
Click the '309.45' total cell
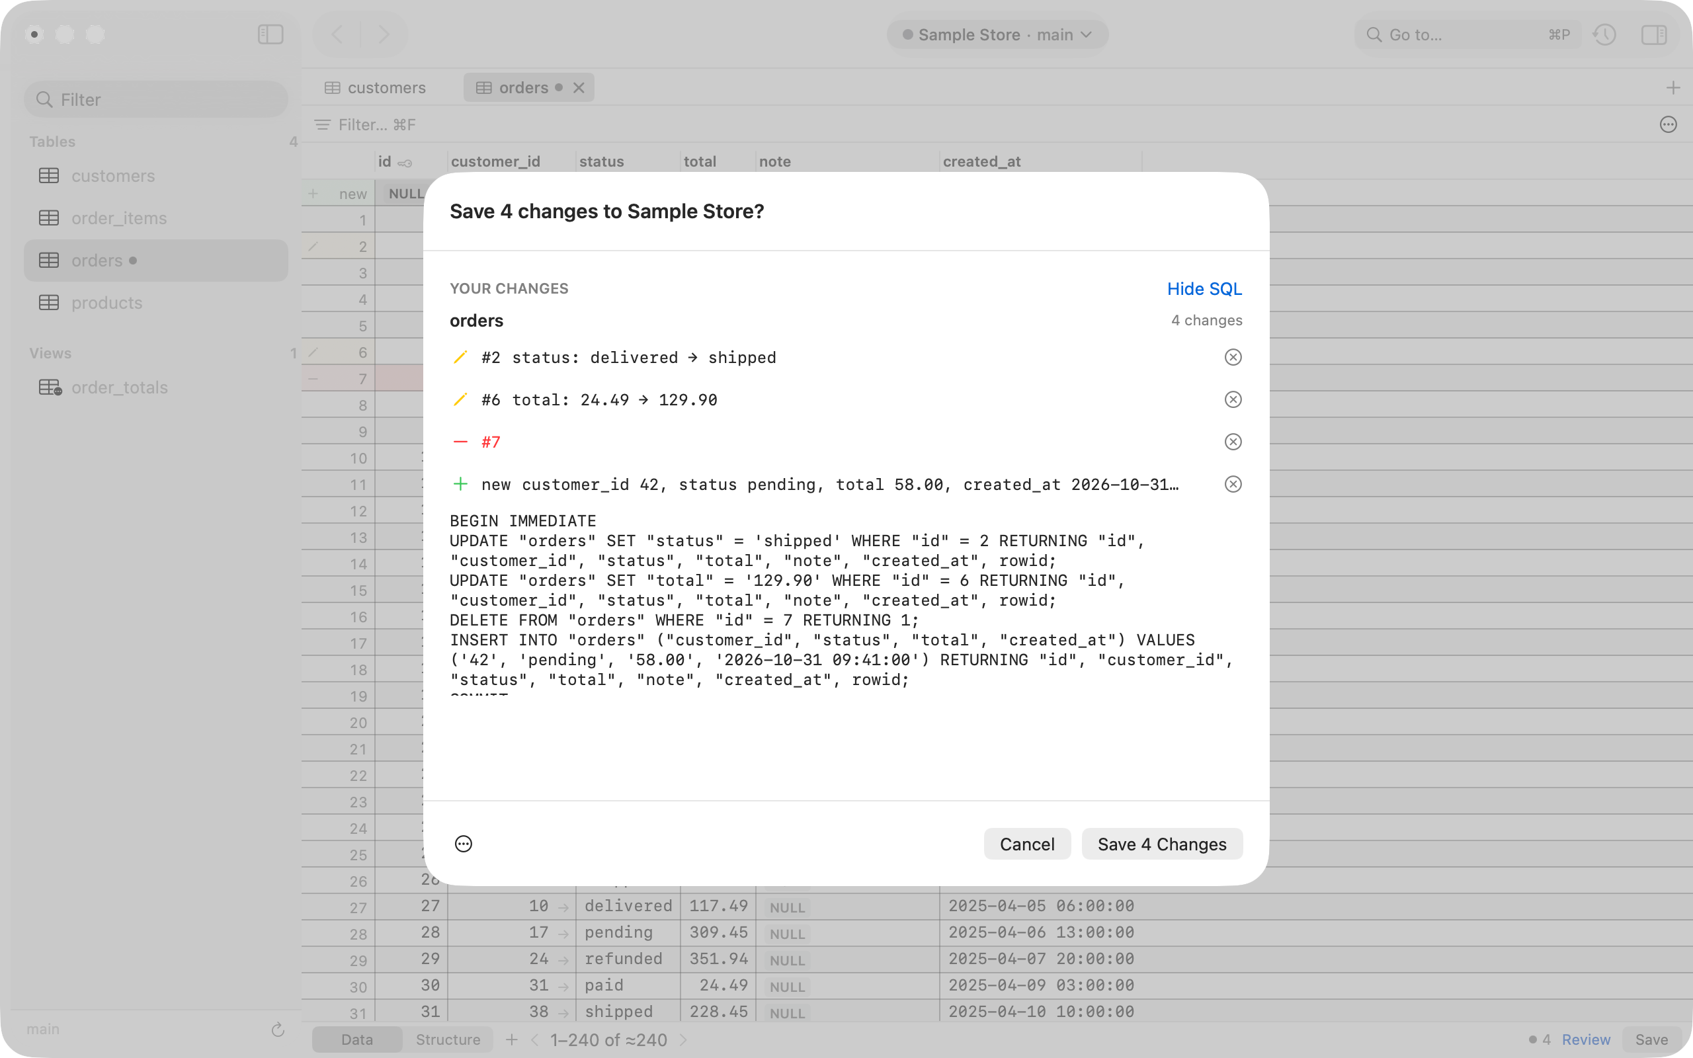[718, 932]
